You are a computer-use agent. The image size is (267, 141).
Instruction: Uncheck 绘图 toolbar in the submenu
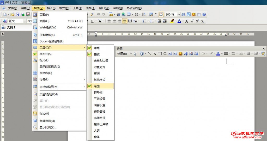[97, 86]
